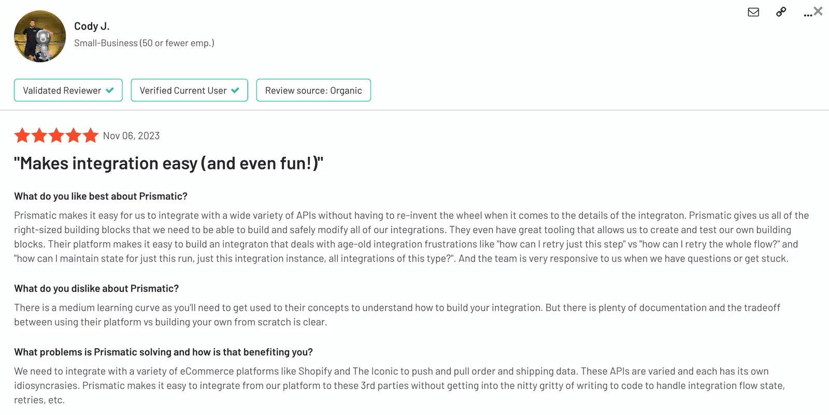829x415 pixels.
Task: Click "What do you dislike about Prismatic?" heading
Action: (x=96, y=289)
